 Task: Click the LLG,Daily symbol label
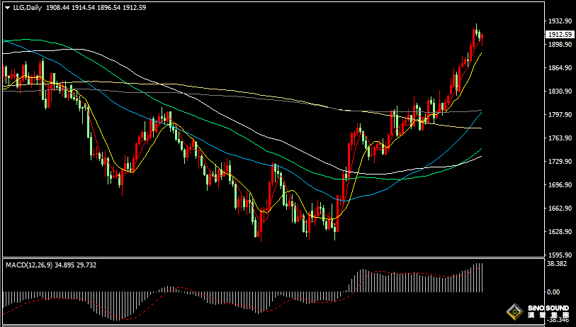[28, 7]
